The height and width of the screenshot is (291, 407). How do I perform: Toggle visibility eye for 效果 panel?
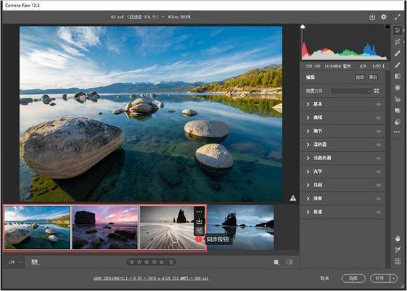coord(379,199)
